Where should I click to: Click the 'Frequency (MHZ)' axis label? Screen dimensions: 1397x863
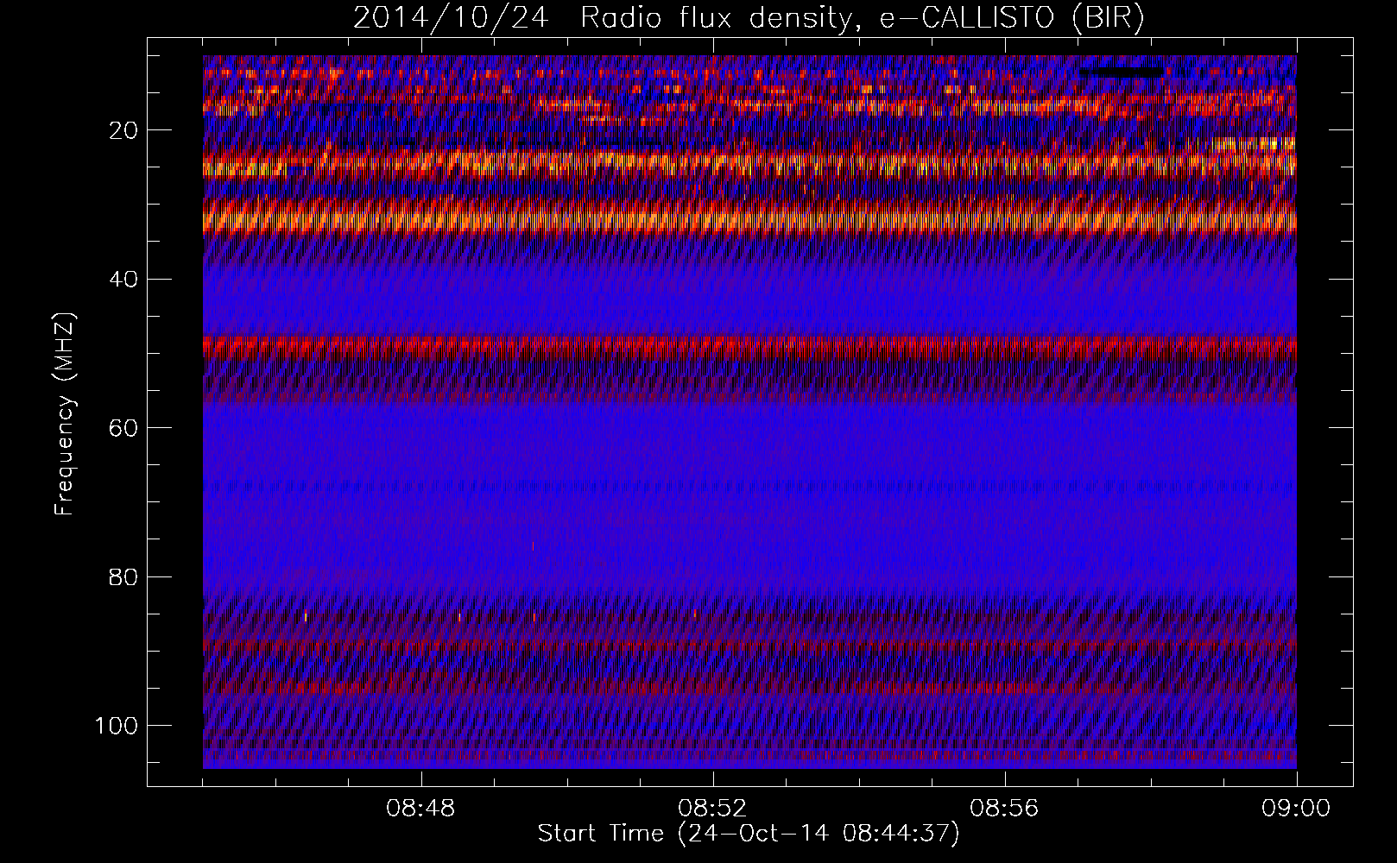tap(66, 413)
